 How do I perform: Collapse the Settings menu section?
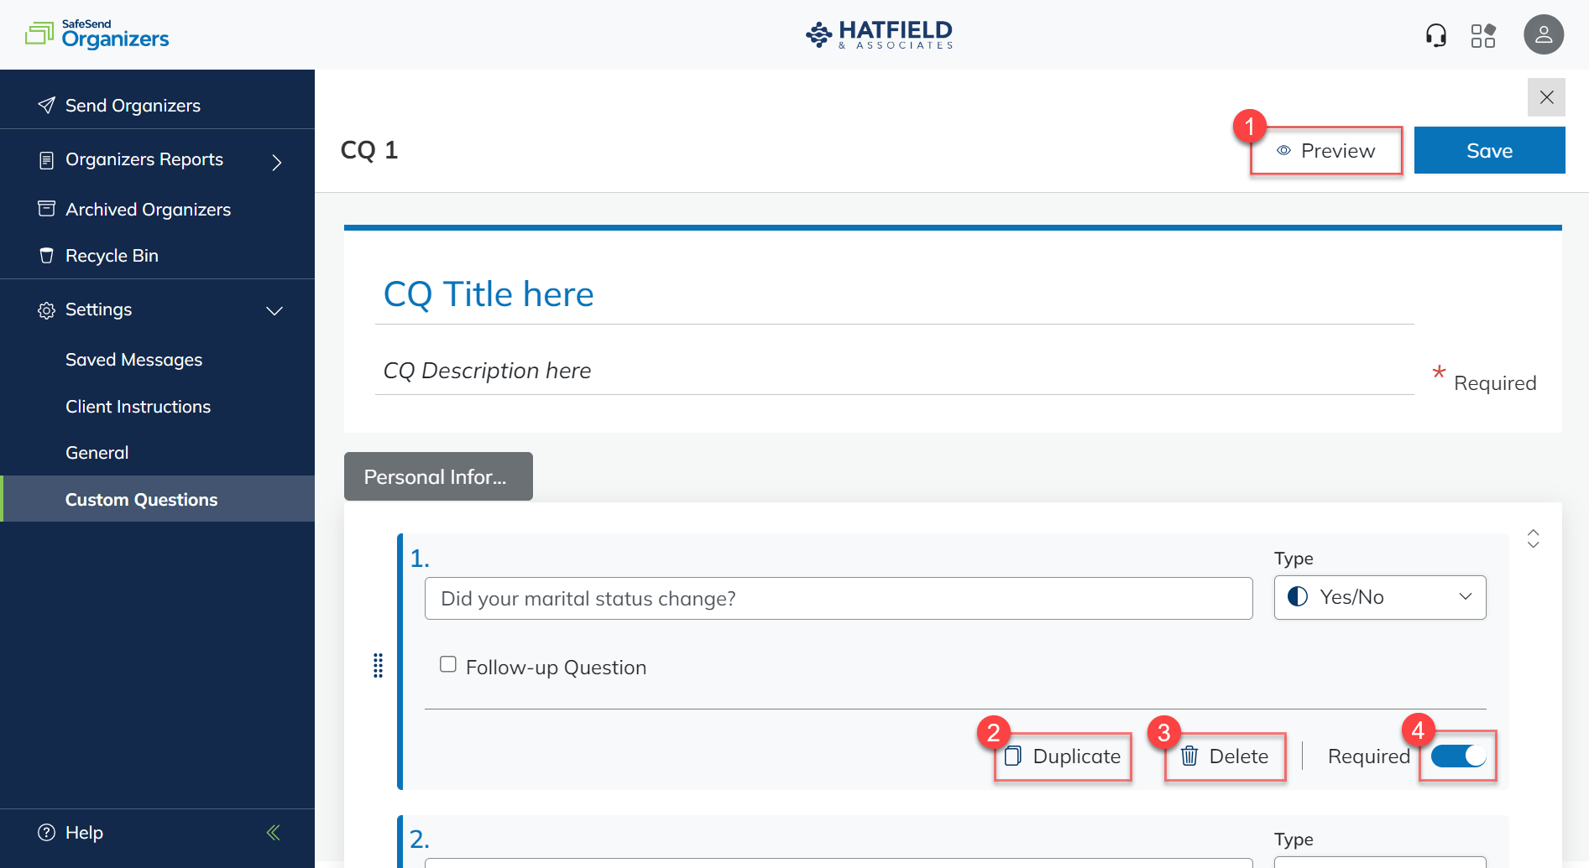tap(274, 310)
